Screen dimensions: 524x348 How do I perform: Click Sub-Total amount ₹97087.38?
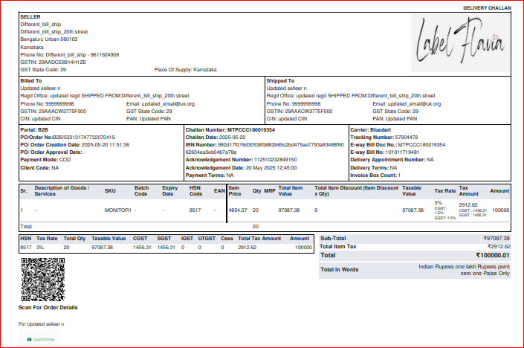click(x=496, y=239)
